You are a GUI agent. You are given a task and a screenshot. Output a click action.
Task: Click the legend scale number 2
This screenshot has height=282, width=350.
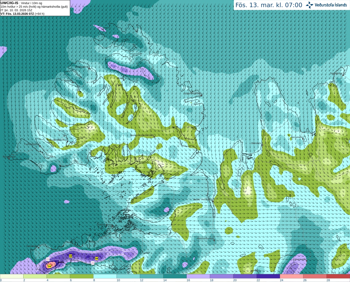(x=24, y=280)
